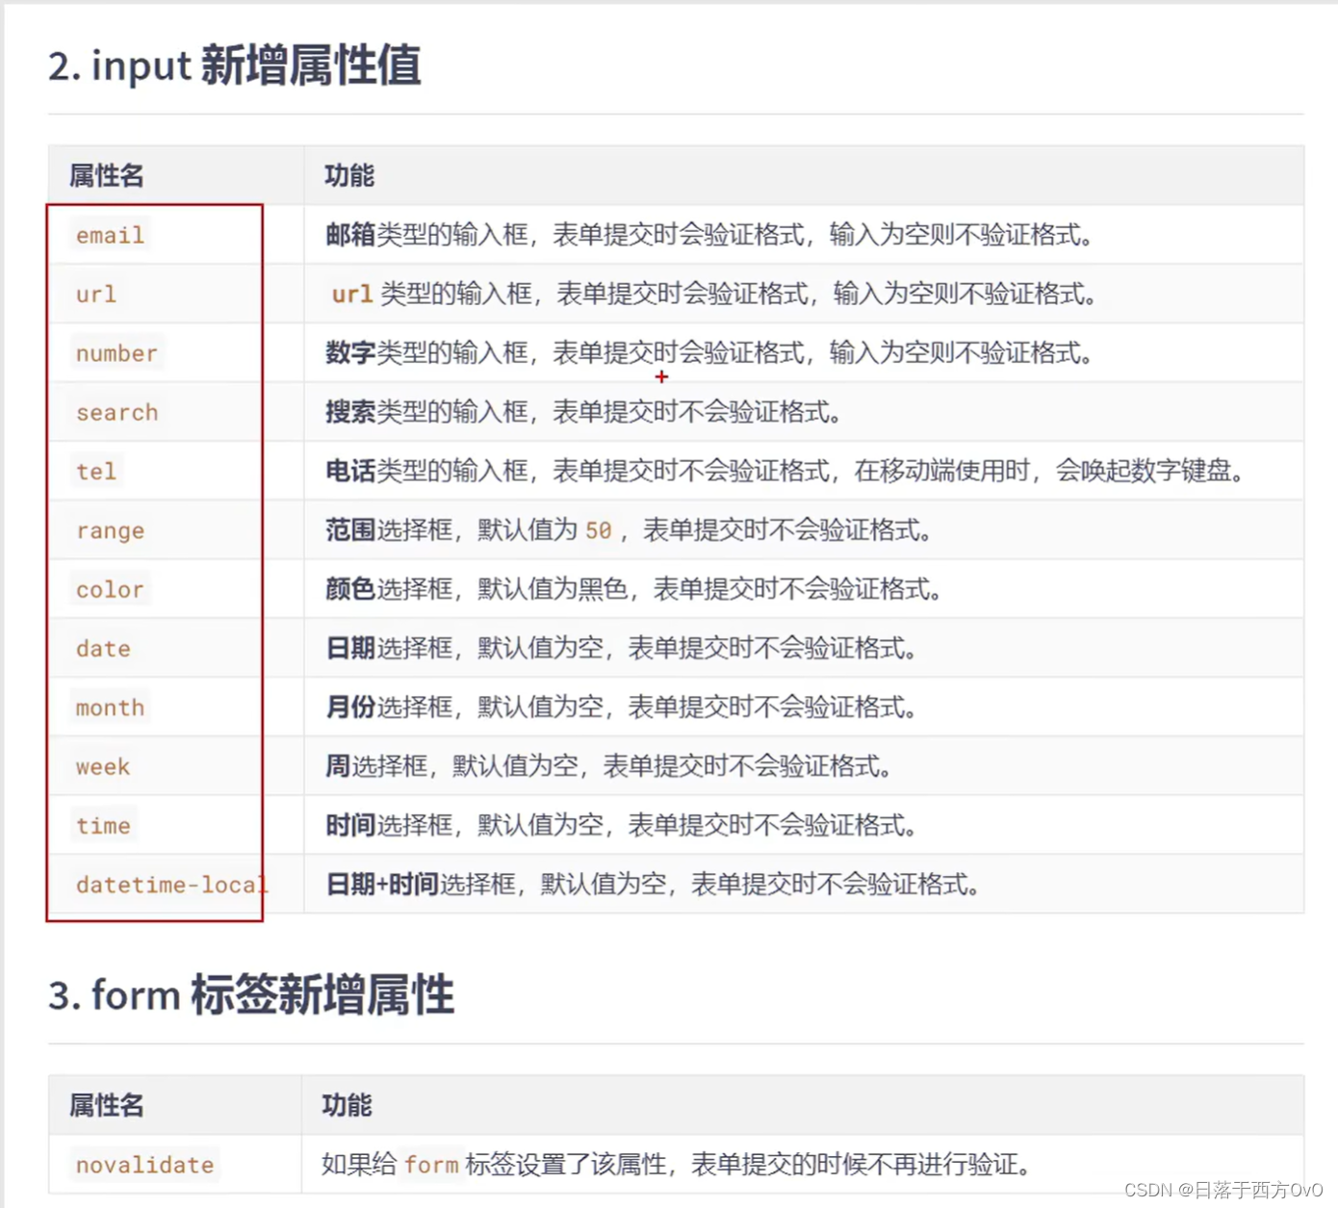Click the 'color' attribute code label
The image size is (1338, 1208).
[x=110, y=589]
